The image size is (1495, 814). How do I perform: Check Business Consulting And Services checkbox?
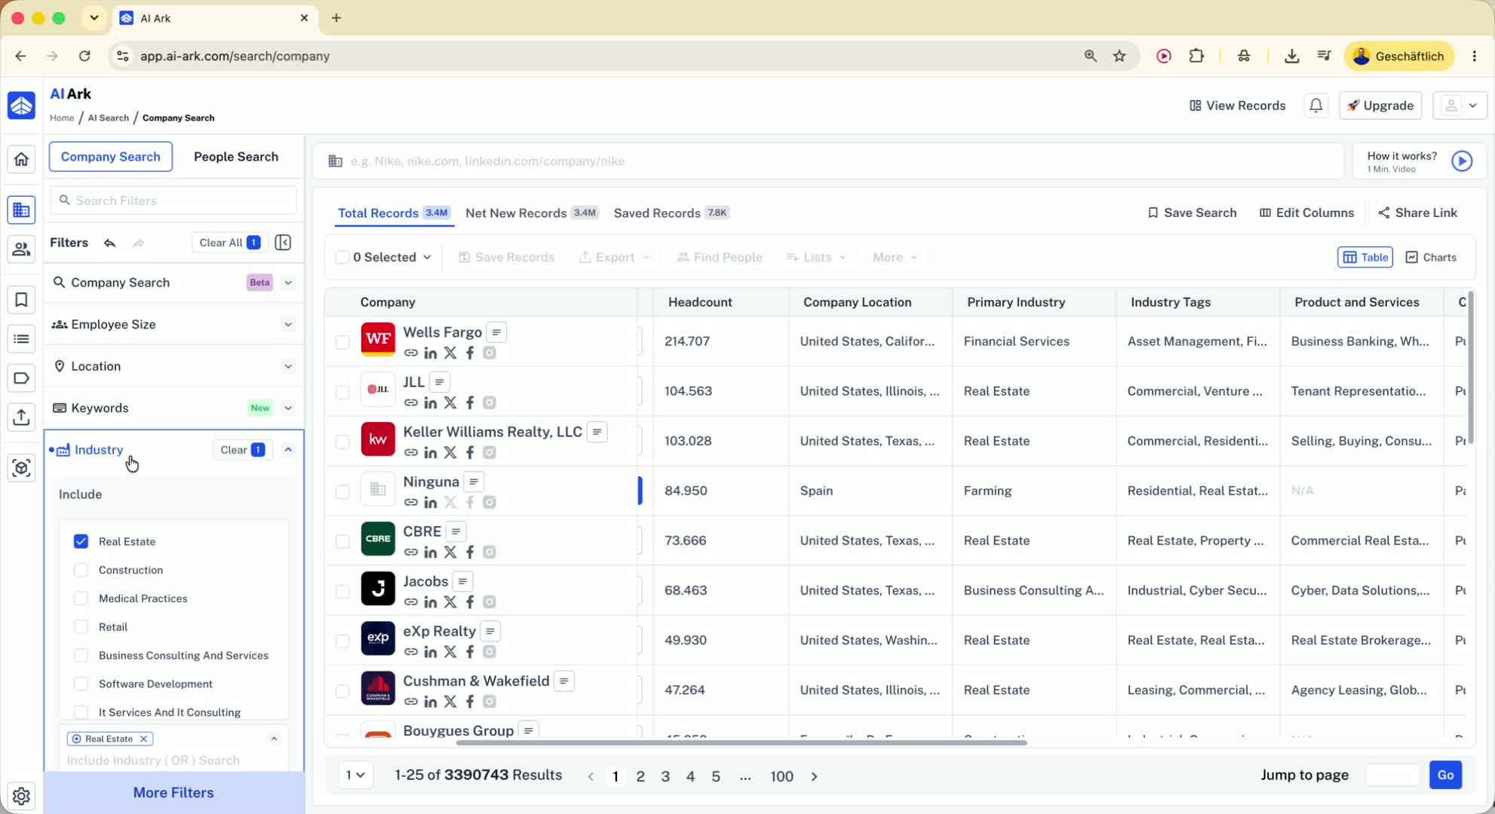coord(81,655)
